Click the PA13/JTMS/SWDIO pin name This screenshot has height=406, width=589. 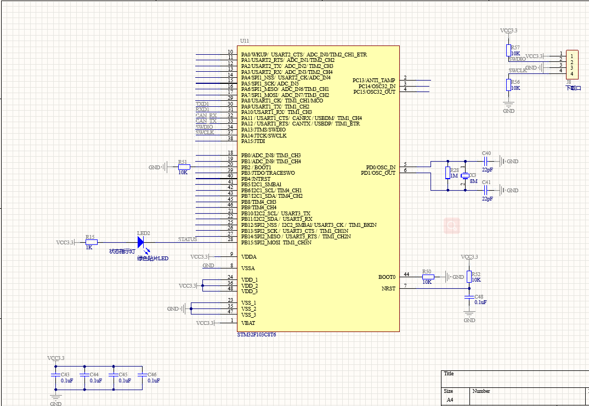point(263,129)
